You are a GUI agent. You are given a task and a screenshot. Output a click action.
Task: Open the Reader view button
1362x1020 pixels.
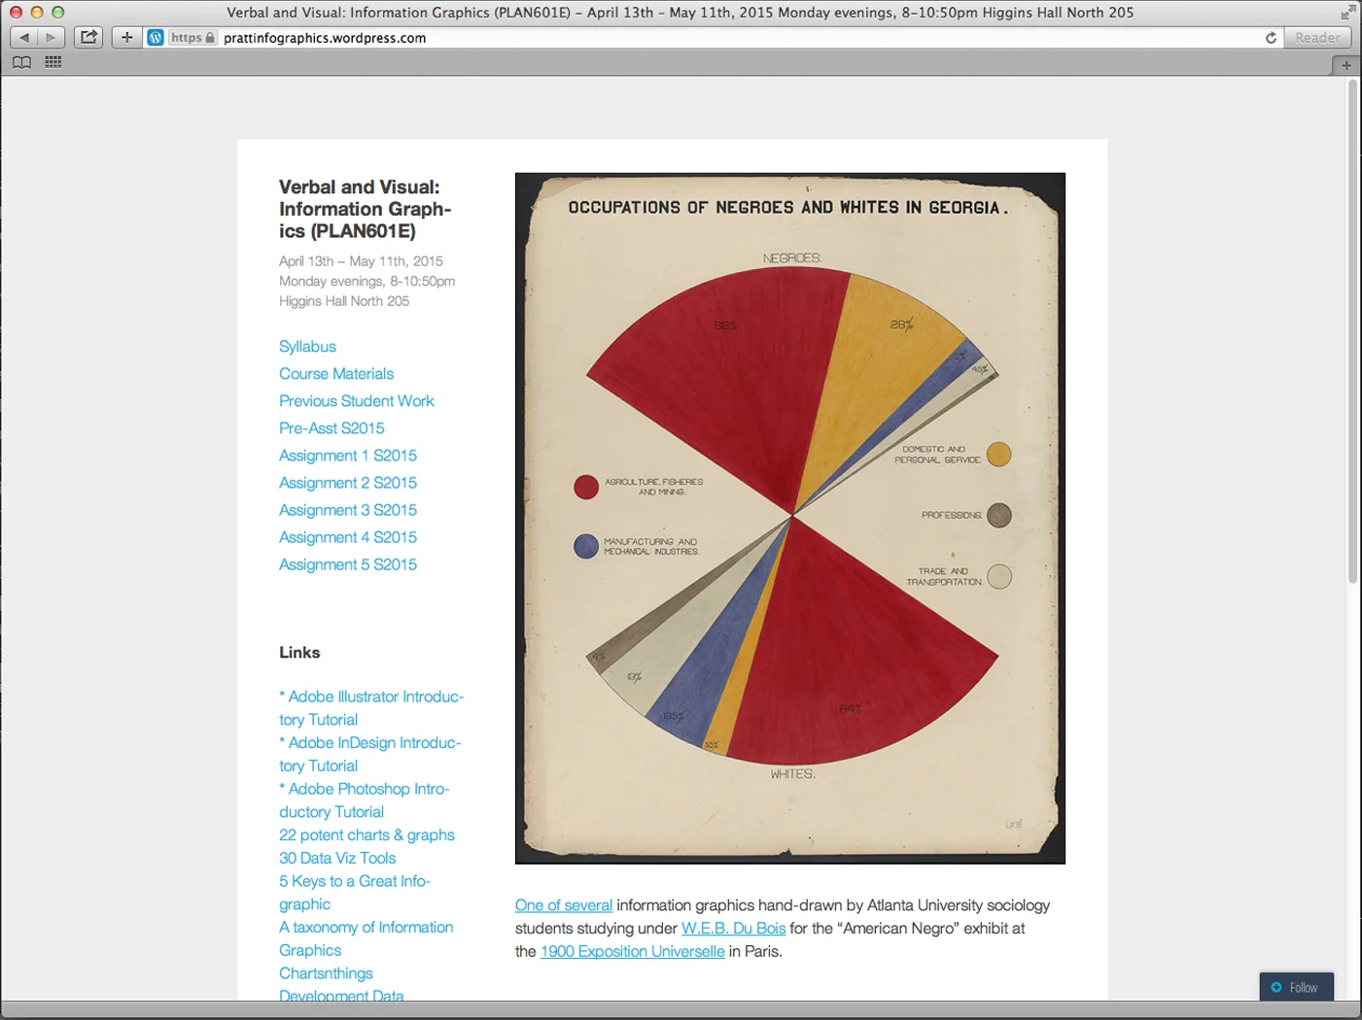[x=1317, y=38]
